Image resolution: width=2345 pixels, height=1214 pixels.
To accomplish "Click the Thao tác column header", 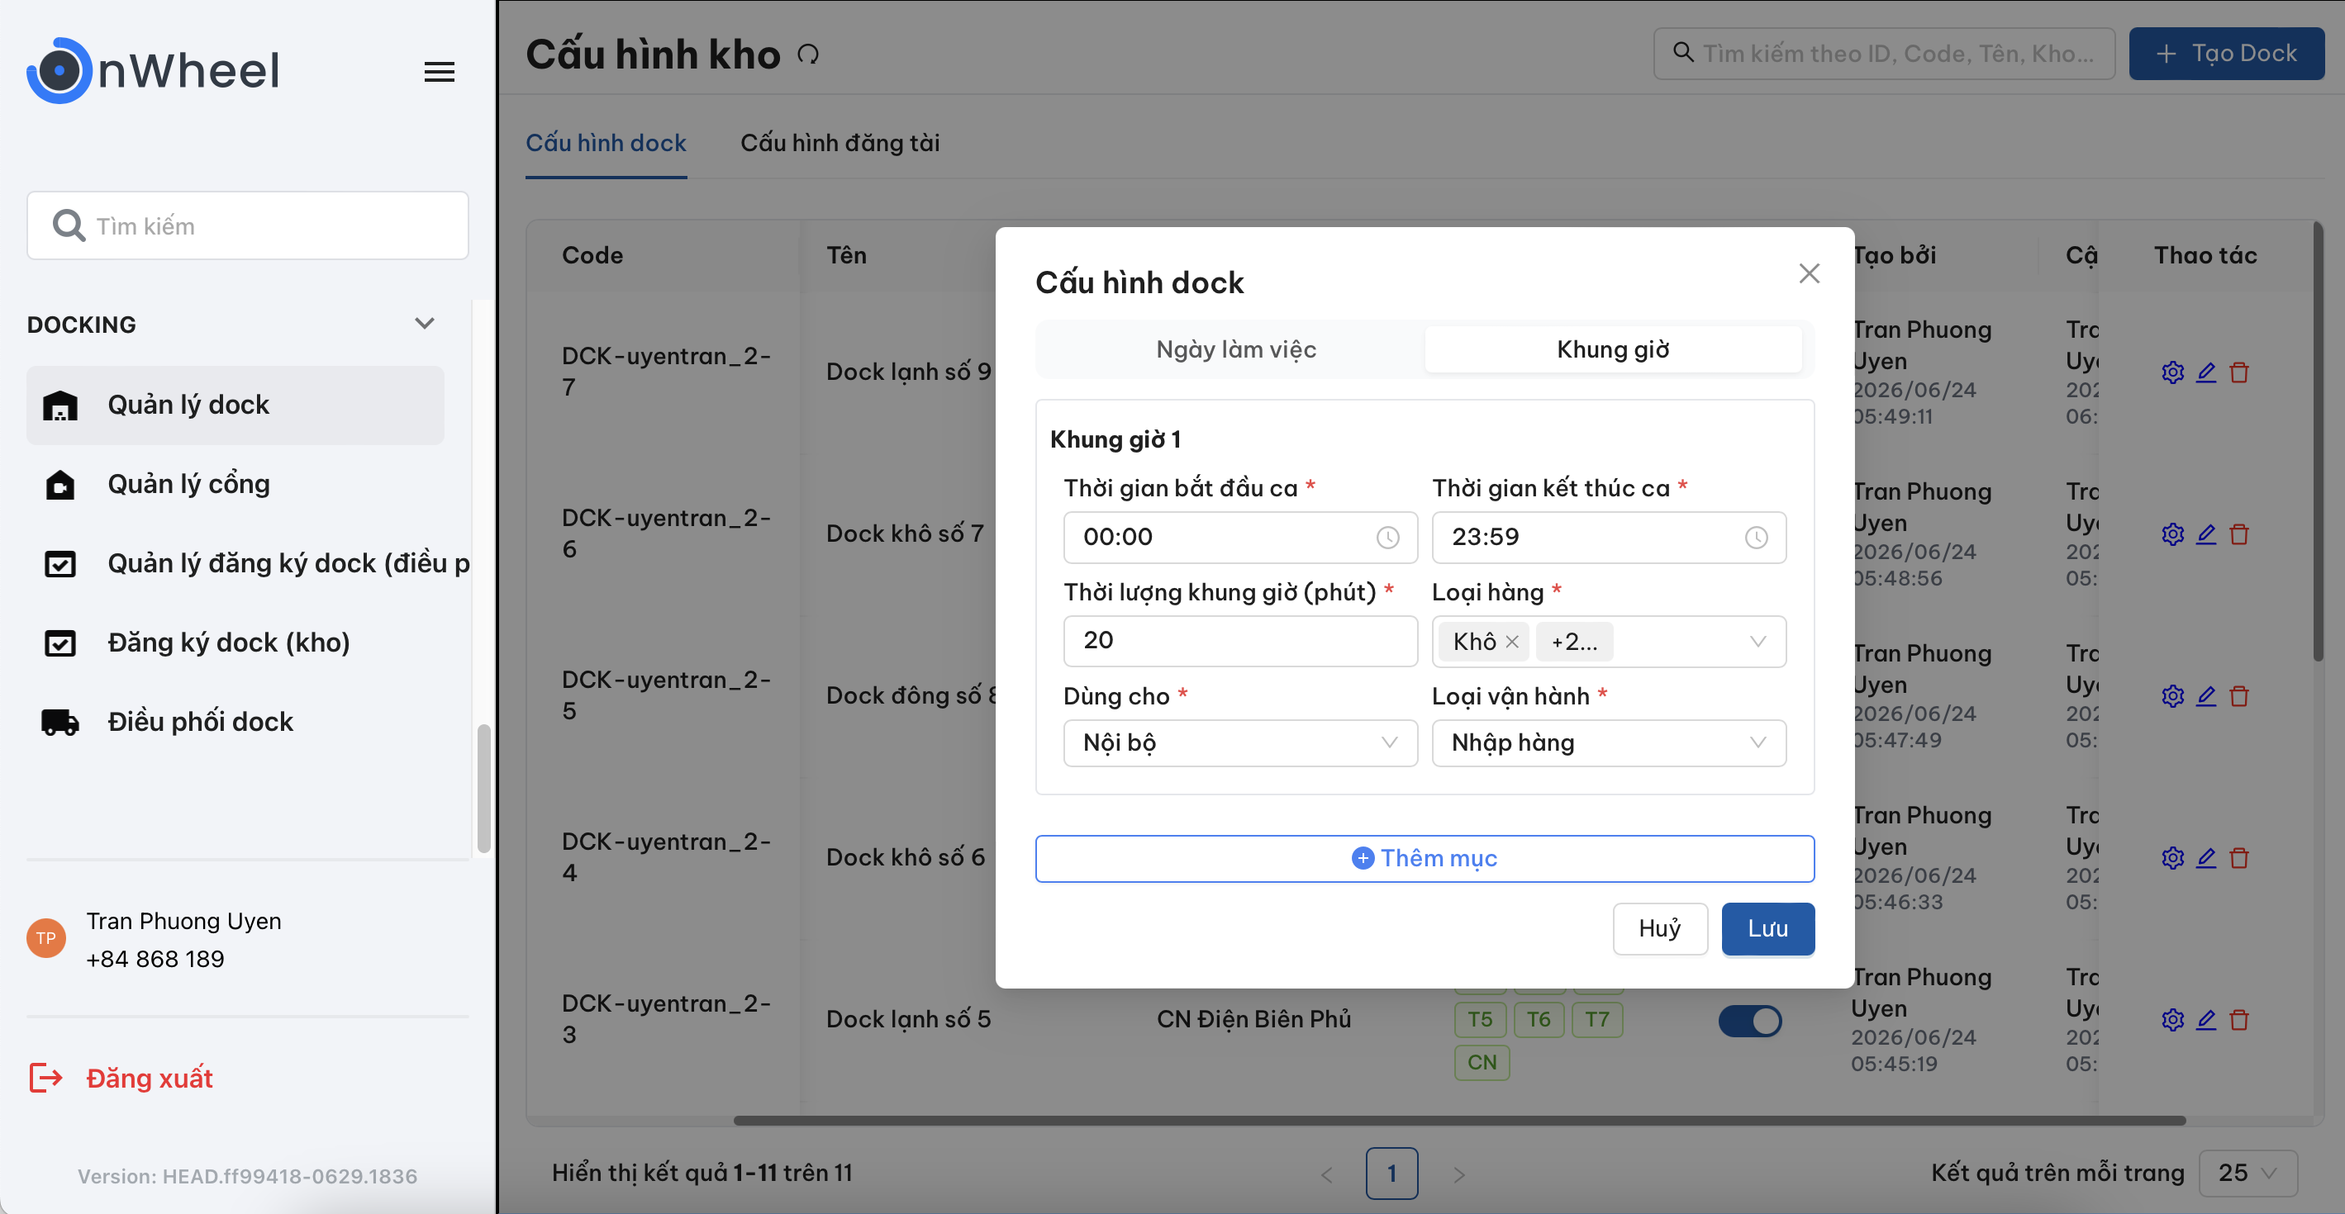I will tap(2205, 256).
